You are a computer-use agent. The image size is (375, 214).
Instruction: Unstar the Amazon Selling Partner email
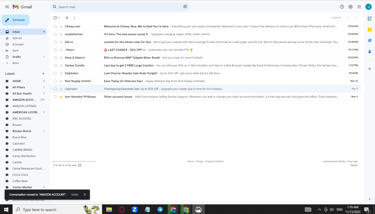(61, 97)
